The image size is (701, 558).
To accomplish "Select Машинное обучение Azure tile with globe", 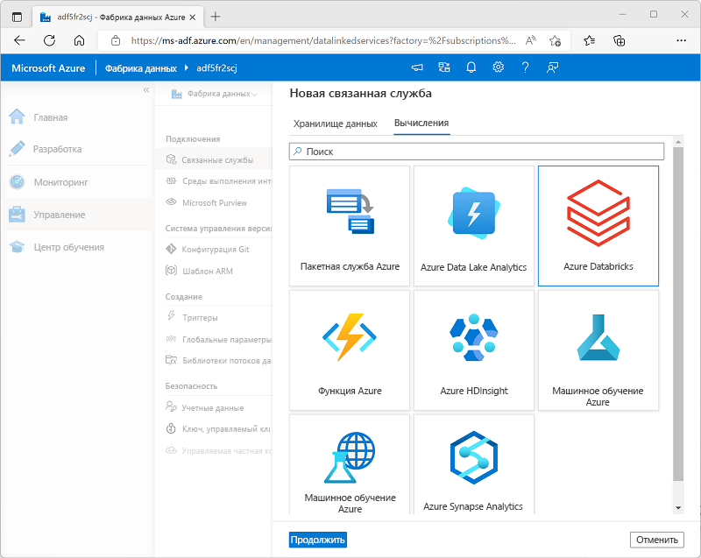I will point(350,464).
